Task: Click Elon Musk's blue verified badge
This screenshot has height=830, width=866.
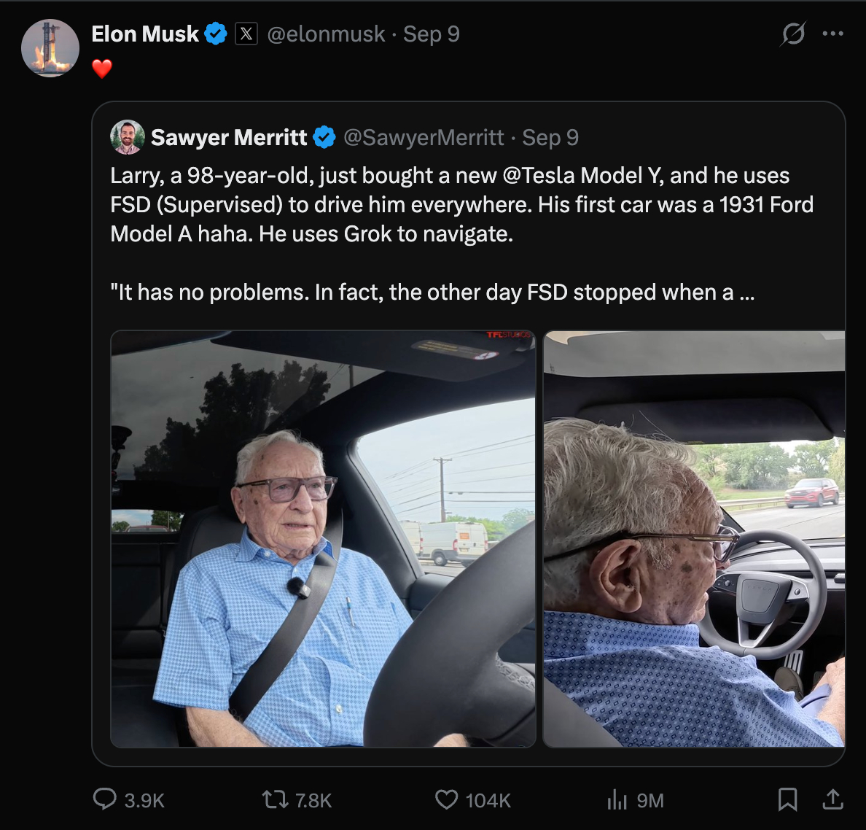Action: [216, 34]
